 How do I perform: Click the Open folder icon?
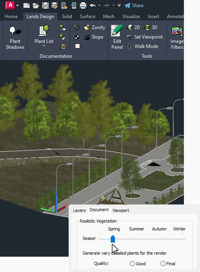[36, 6]
